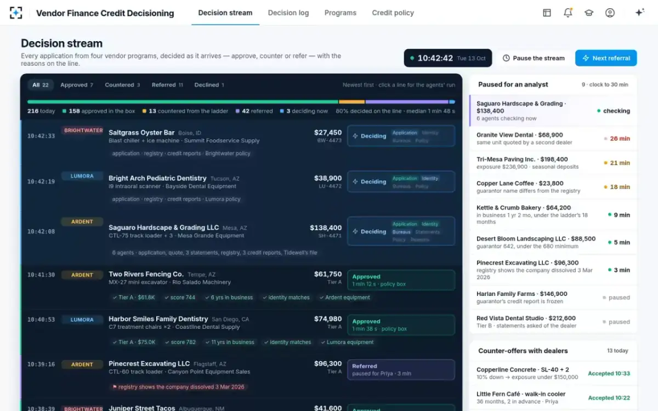
Task: Open the Saguaro Hardscape & Grading LLC line
Action: click(241, 237)
